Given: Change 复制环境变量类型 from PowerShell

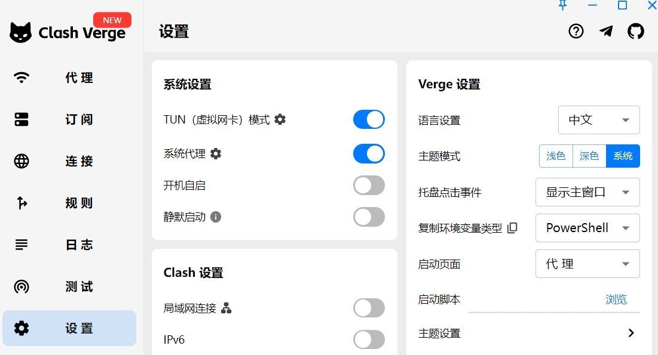Looking at the screenshot, I should tap(587, 228).
